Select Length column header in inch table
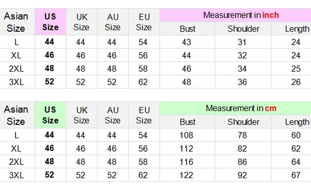This screenshot has height=193, width=311. [x=297, y=29]
